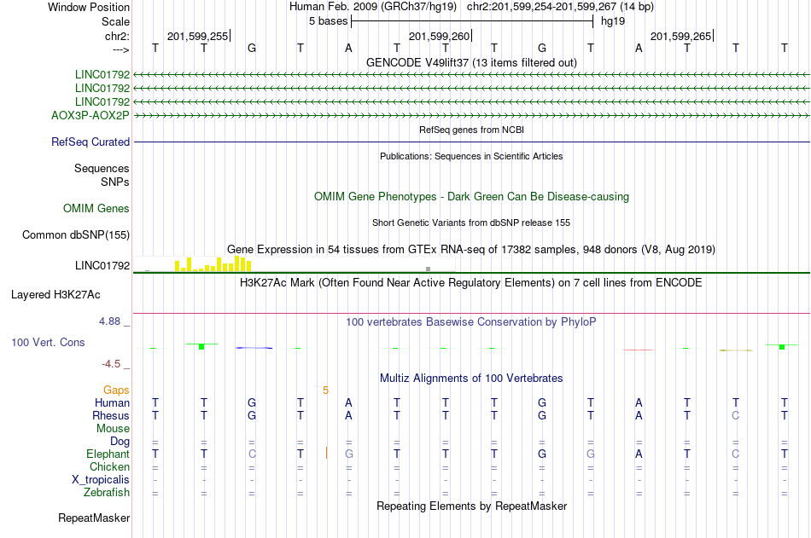Open Short Genetic Variants dbSNP title

coord(471,223)
